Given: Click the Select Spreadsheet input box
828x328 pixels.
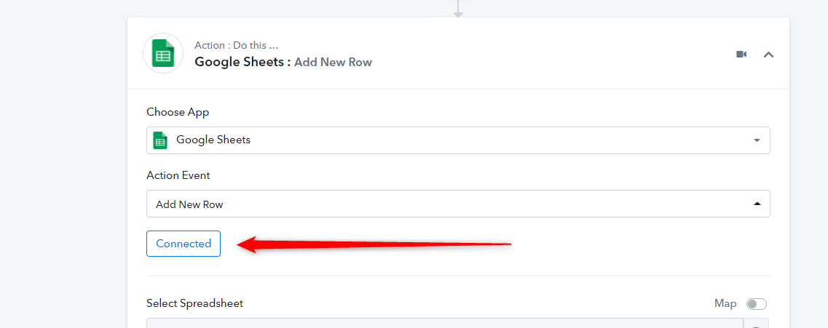Looking at the screenshot, I should tap(445, 323).
